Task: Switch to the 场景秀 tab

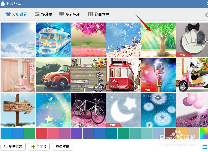Action: click(43, 14)
